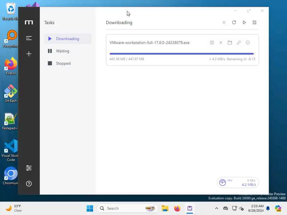
Task: Add a new download task with the plus icon
Action: 29,53
